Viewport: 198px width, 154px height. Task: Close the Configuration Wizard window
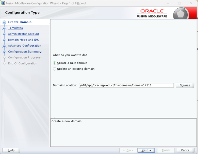click(x=191, y=3)
